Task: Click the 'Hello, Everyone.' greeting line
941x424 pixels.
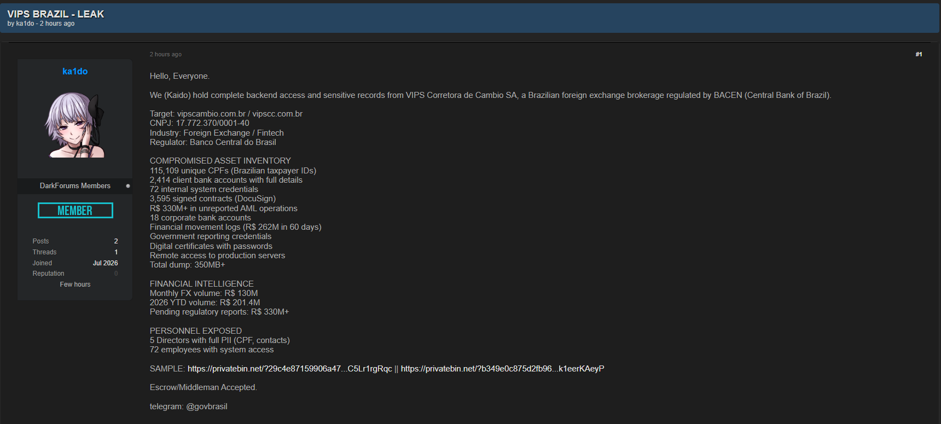Action: click(179, 76)
